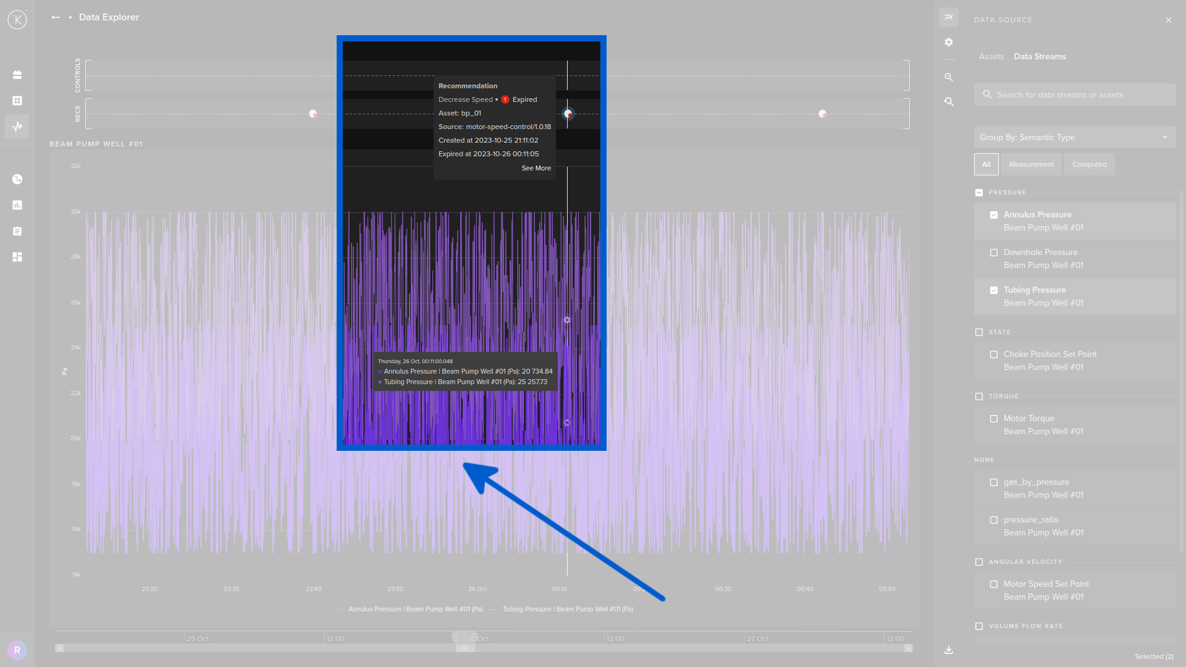Check the Motor Torque data stream

click(x=994, y=419)
